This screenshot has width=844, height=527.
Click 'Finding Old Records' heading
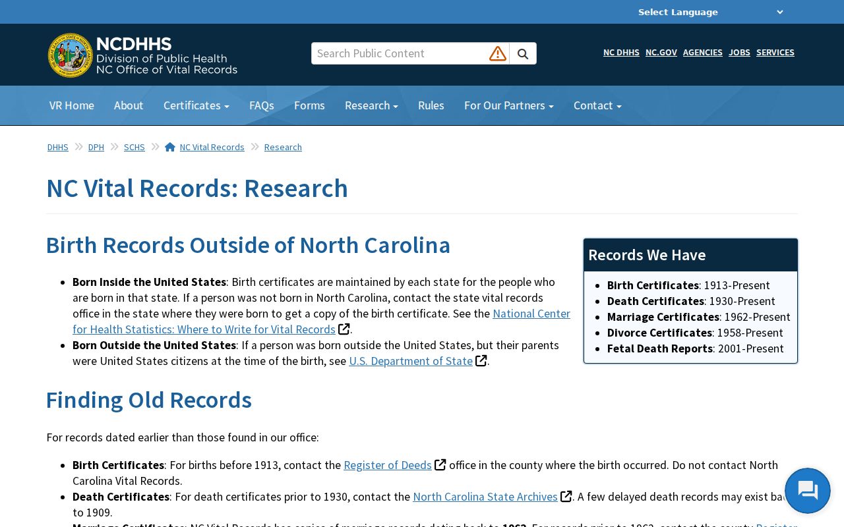(149, 400)
